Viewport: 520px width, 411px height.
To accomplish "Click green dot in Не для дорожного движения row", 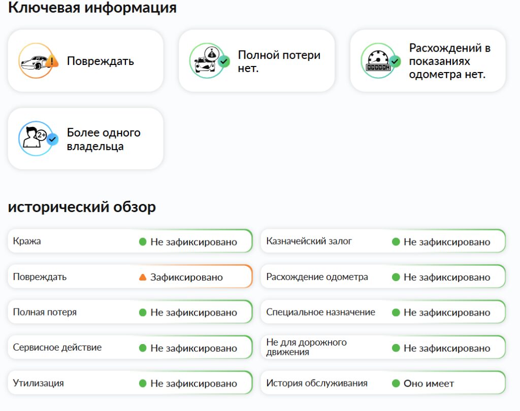I will tap(396, 348).
